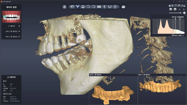This screenshot has width=187, height=105.
Task: Remove the CT 데이터 entry
Action: (19, 26)
